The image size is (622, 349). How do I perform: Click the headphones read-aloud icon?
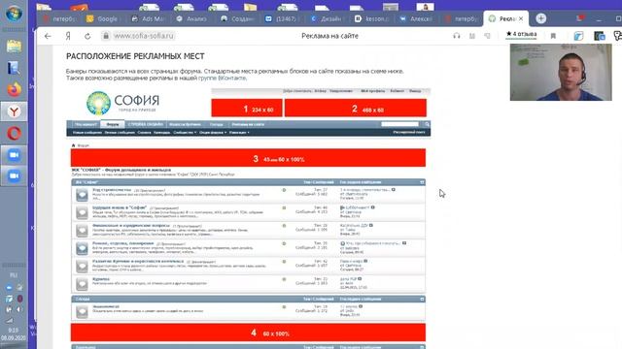457,36
